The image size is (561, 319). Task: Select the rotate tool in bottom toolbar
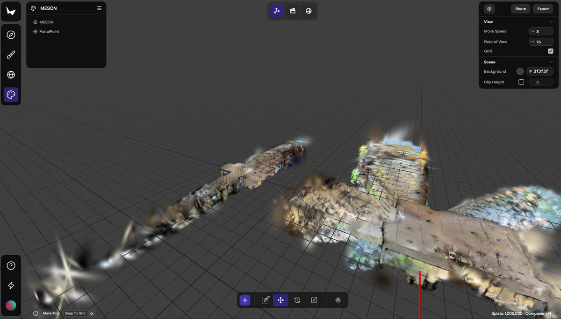click(297, 300)
